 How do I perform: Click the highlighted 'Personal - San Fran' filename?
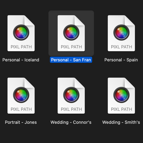[71, 60]
